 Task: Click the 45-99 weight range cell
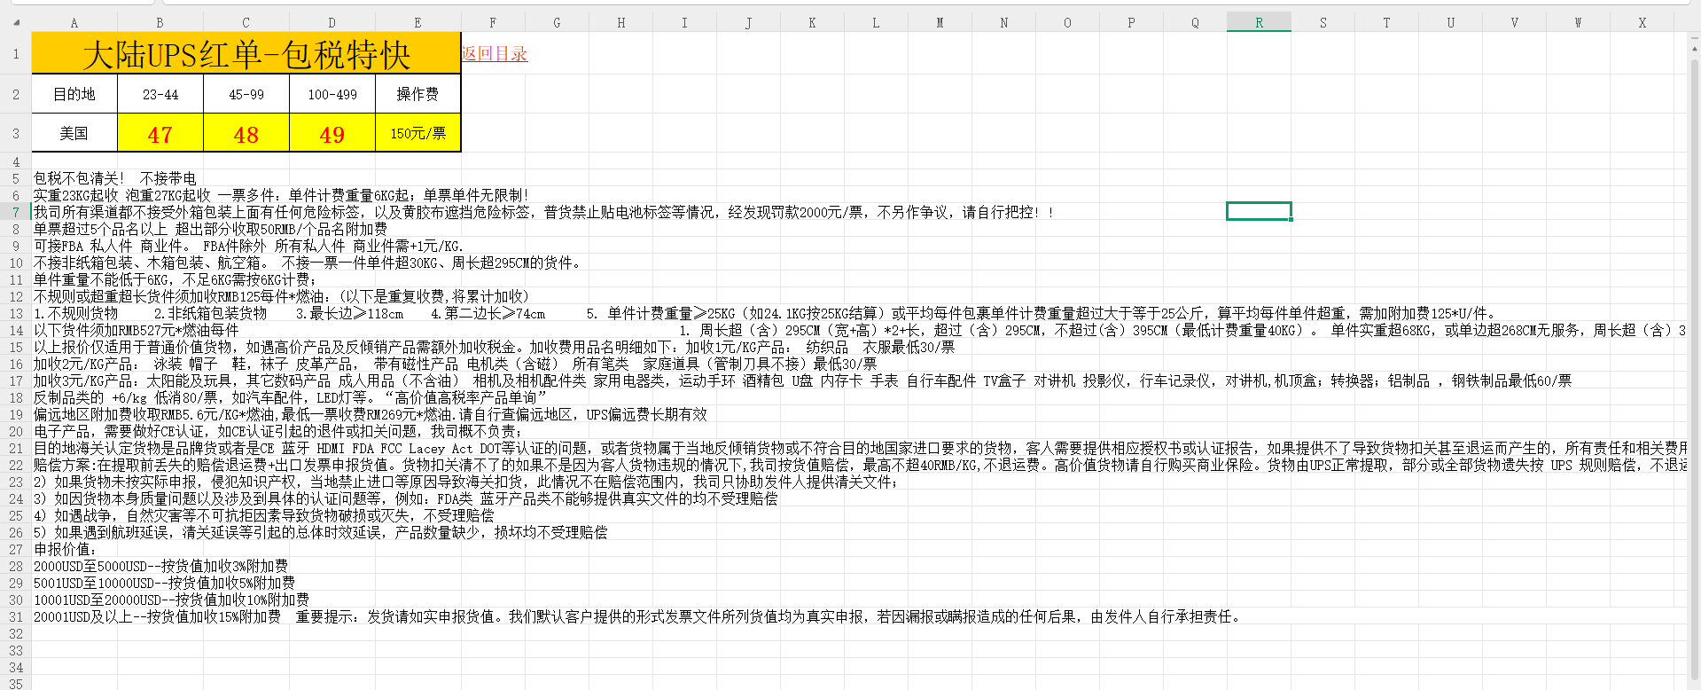tap(246, 94)
